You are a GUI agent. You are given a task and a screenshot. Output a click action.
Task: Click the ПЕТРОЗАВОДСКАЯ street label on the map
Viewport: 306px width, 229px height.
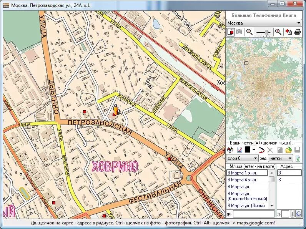pos(100,126)
